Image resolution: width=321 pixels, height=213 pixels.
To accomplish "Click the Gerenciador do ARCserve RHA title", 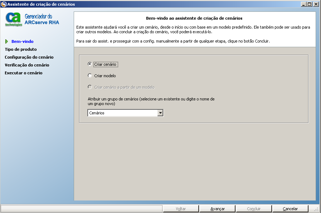I will (x=42, y=19).
